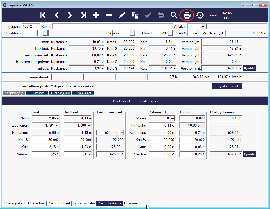Screen dimensions: 270x209
Task: Click the Tarjousnro input field
Action: pos(31,26)
